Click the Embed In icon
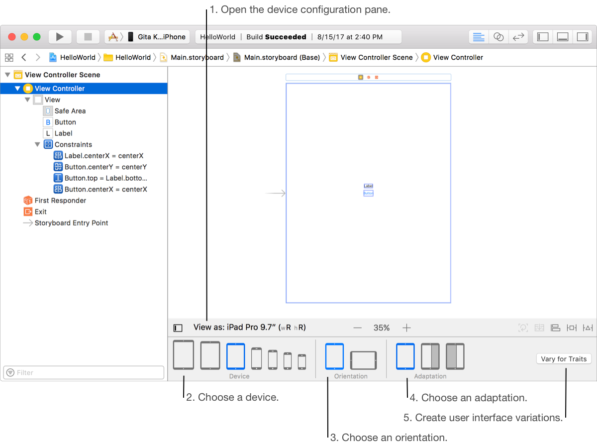 (539, 328)
